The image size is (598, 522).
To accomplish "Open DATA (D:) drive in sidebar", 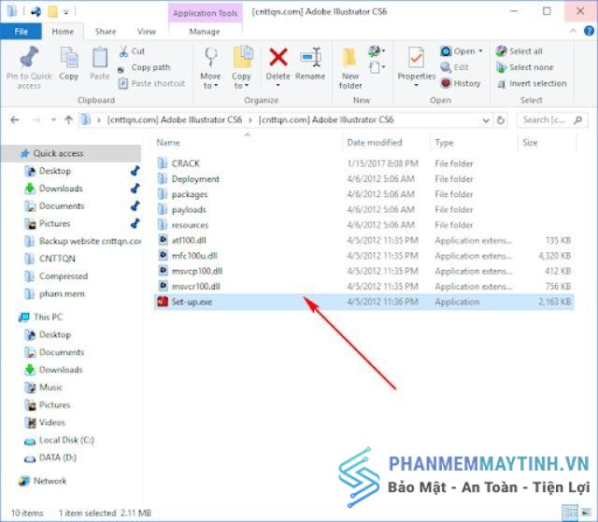I will (50, 458).
